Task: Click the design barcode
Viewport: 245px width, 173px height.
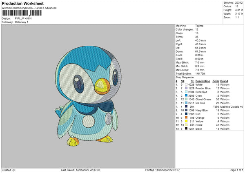Action: tap(22, 13)
